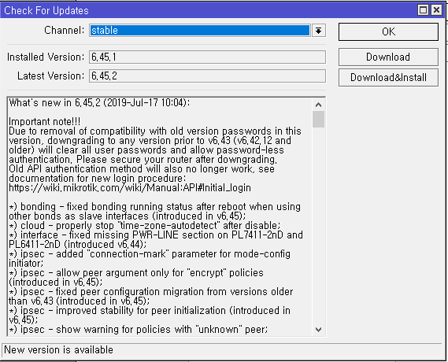Maximize the Check For Updates window

click(423, 10)
